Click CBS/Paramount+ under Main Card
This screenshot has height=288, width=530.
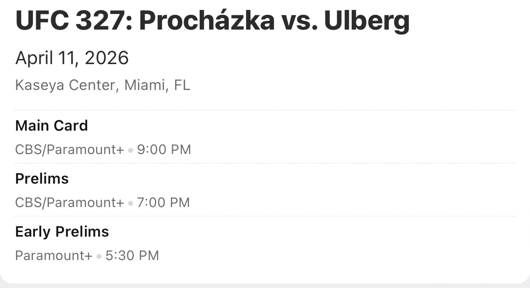click(x=69, y=149)
